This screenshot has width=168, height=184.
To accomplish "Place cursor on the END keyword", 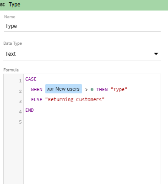I will tap(29, 110).
